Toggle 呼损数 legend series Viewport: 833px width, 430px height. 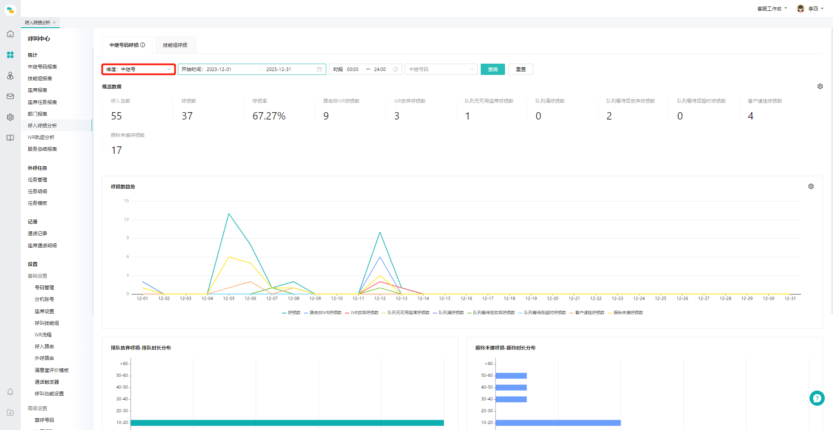click(x=291, y=313)
